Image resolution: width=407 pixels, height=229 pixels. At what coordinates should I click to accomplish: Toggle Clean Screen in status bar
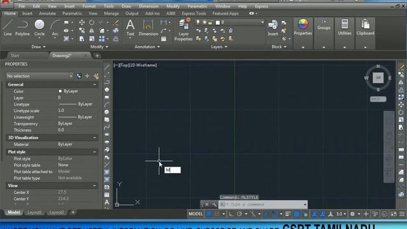point(394,214)
